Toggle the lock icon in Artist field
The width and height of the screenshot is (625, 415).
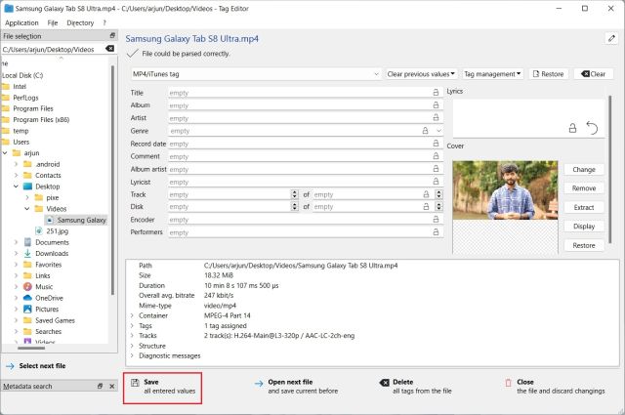(x=436, y=117)
